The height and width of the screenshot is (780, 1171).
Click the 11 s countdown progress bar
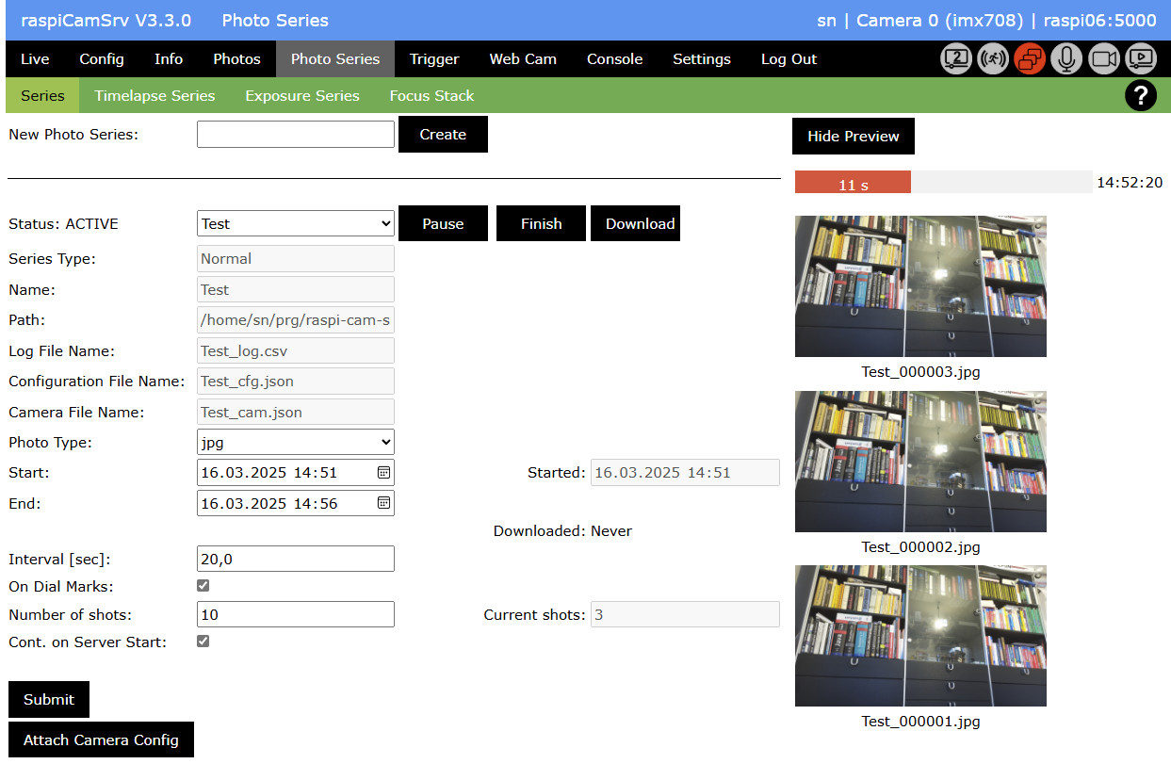853,182
